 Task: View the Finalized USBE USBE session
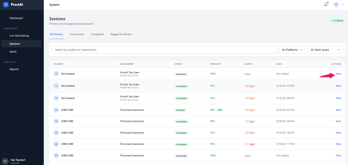[x=338, y=110]
